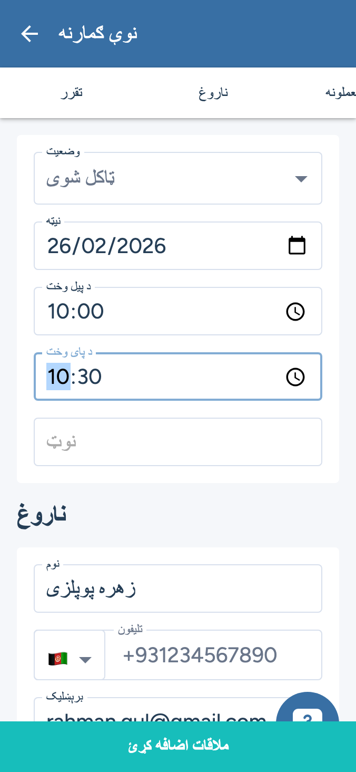Switch to the ناروغ tab
Screen dimensions: 356x772
(213, 93)
